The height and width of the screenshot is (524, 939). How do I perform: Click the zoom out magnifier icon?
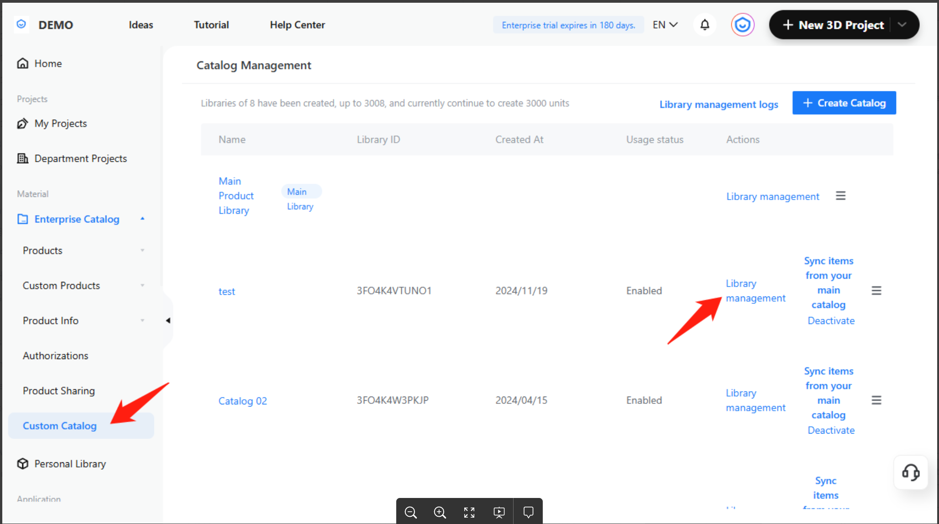pos(411,512)
